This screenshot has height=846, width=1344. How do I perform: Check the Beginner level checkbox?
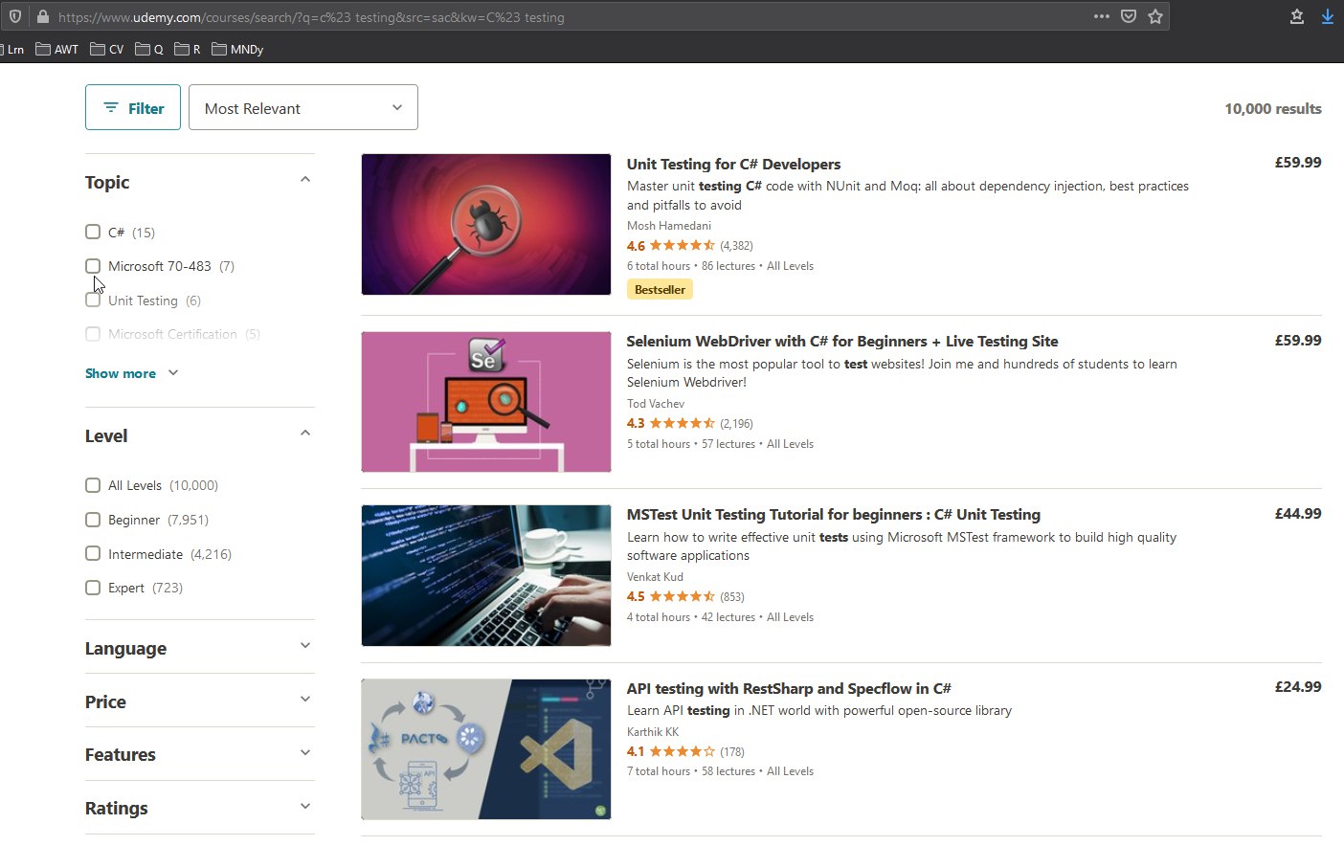click(x=93, y=520)
